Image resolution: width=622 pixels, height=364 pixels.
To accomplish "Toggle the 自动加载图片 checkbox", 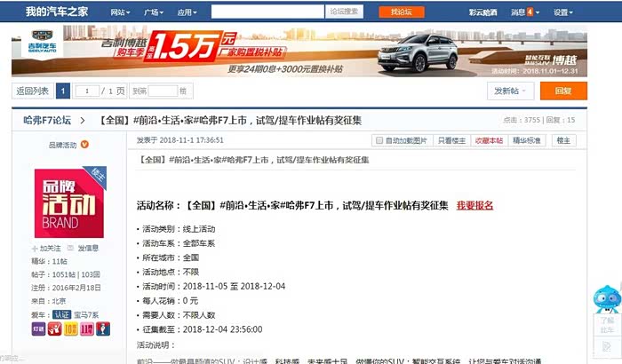I will tap(379, 140).
